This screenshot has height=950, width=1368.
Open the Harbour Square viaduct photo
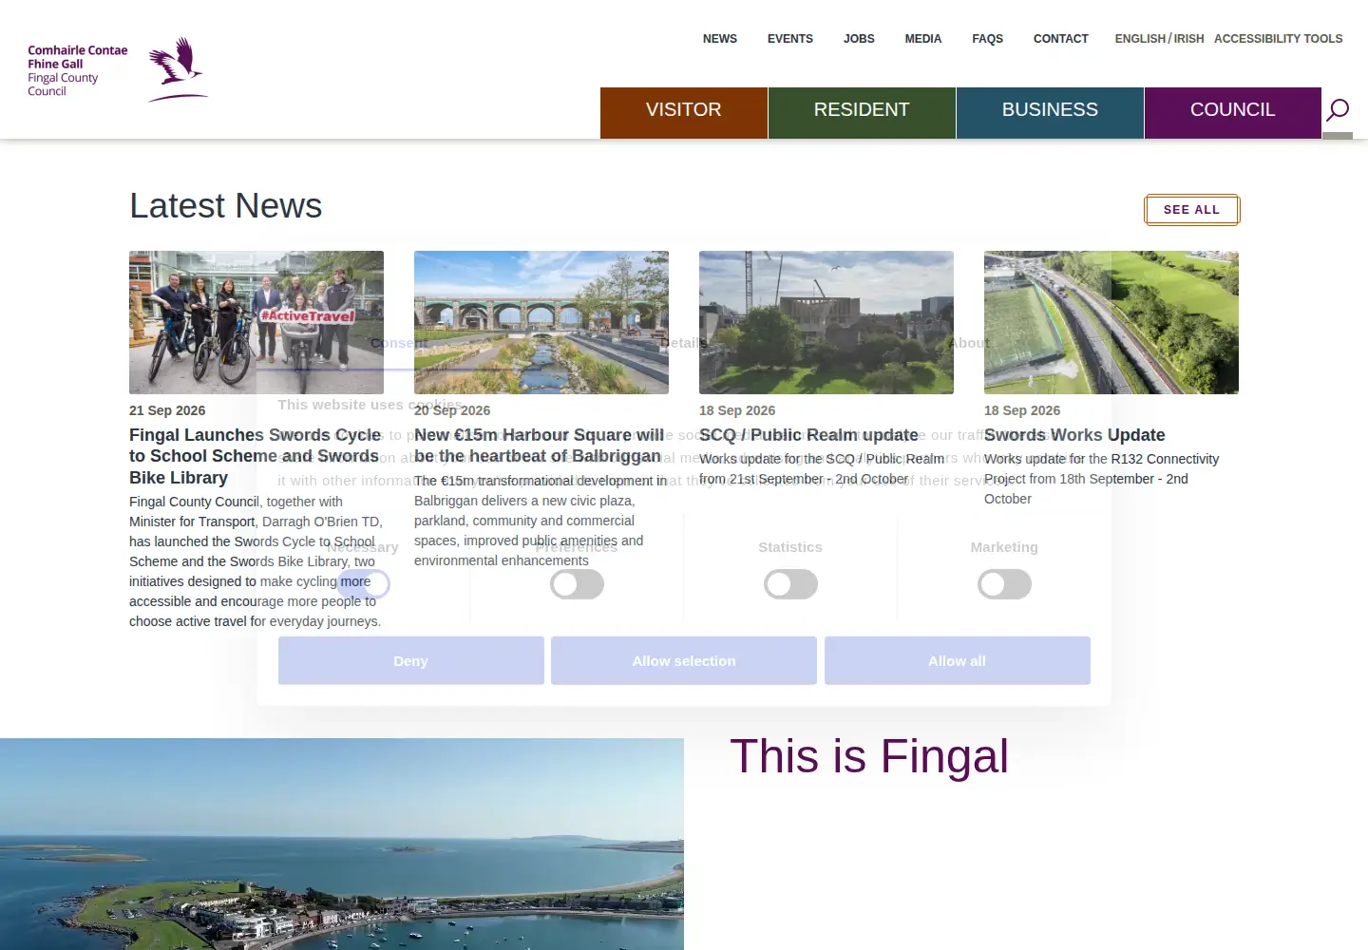click(541, 322)
